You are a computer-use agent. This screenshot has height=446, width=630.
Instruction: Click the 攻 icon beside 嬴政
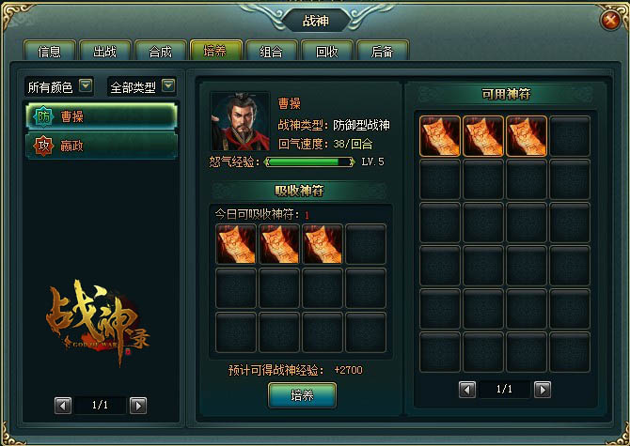click(x=43, y=146)
